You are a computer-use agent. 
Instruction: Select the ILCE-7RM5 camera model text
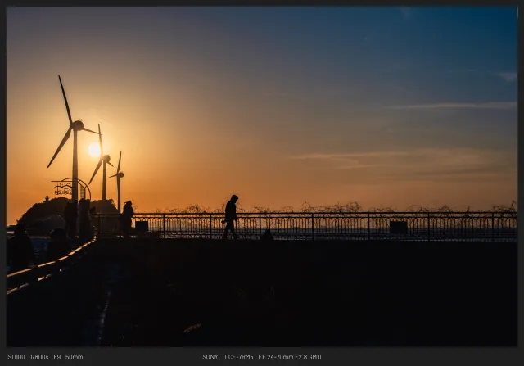(238, 357)
